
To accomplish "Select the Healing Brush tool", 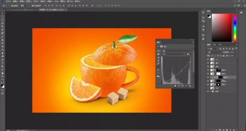I will point(2,33).
